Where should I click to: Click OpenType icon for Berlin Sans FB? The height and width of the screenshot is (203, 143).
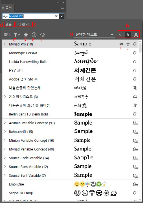135,114
